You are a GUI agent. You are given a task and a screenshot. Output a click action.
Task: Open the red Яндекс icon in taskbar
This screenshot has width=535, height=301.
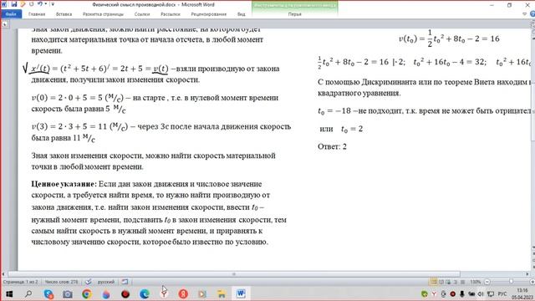click(183, 293)
